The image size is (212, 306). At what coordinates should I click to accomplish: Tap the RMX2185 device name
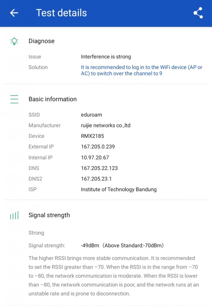click(x=92, y=136)
